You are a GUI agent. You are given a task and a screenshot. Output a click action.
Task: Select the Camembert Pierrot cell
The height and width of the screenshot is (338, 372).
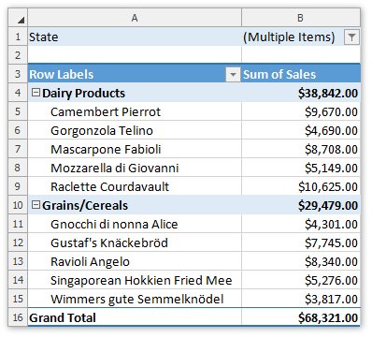tap(135, 111)
